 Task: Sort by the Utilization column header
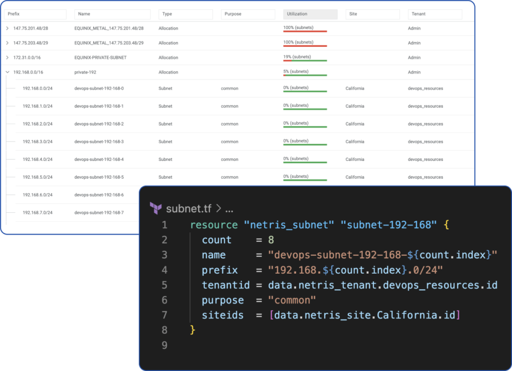[310, 14]
